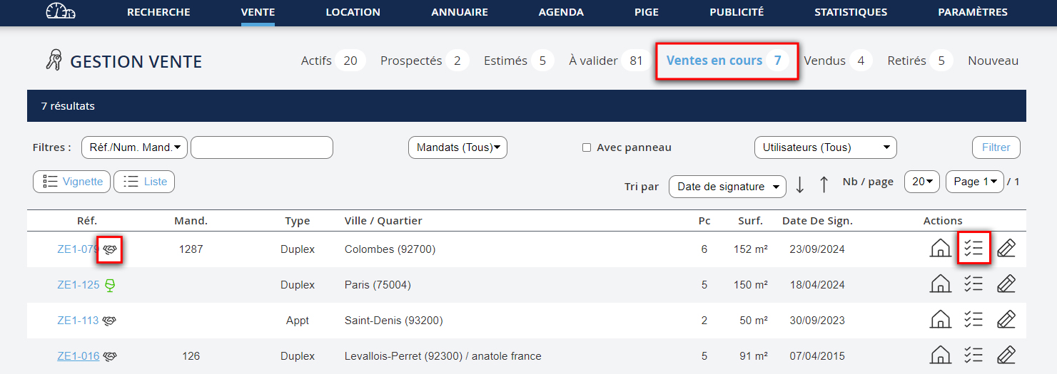
Task: Open the ZE1-016 reference link
Action: pyautogui.click(x=79, y=356)
